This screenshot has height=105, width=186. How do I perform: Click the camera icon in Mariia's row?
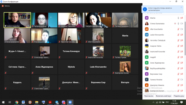[x=182, y=18]
